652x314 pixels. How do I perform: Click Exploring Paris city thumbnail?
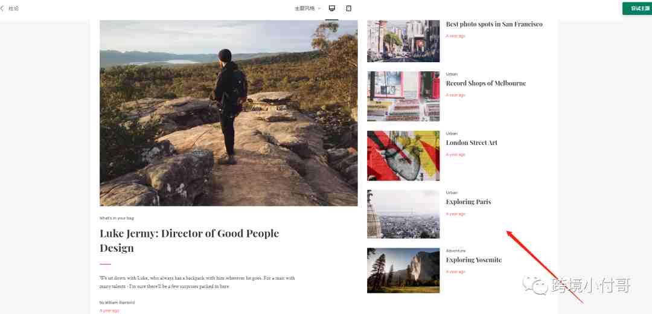pyautogui.click(x=403, y=214)
